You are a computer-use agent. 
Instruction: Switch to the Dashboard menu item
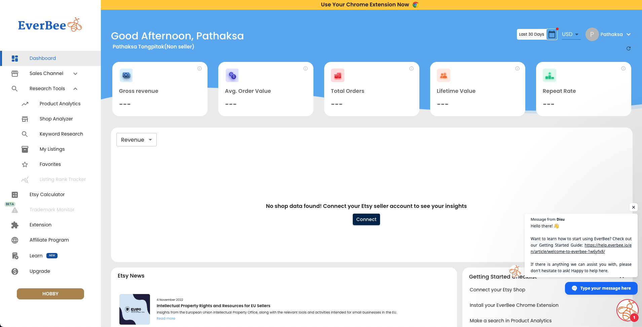[x=43, y=58]
